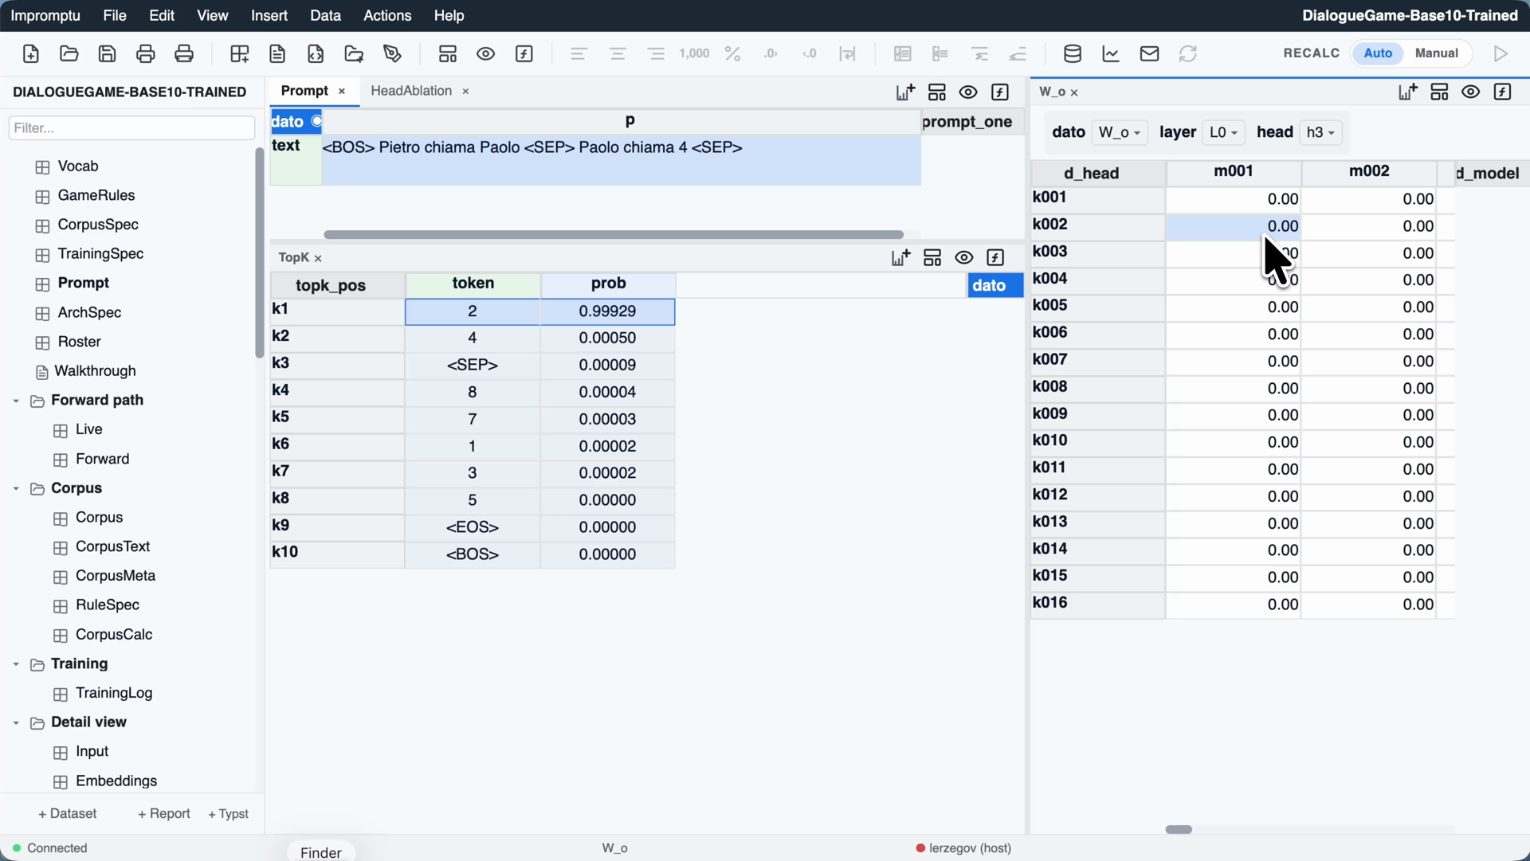Screen dimensions: 1530x861
Task: Click the pen tool icon in toolbar
Action: point(392,53)
